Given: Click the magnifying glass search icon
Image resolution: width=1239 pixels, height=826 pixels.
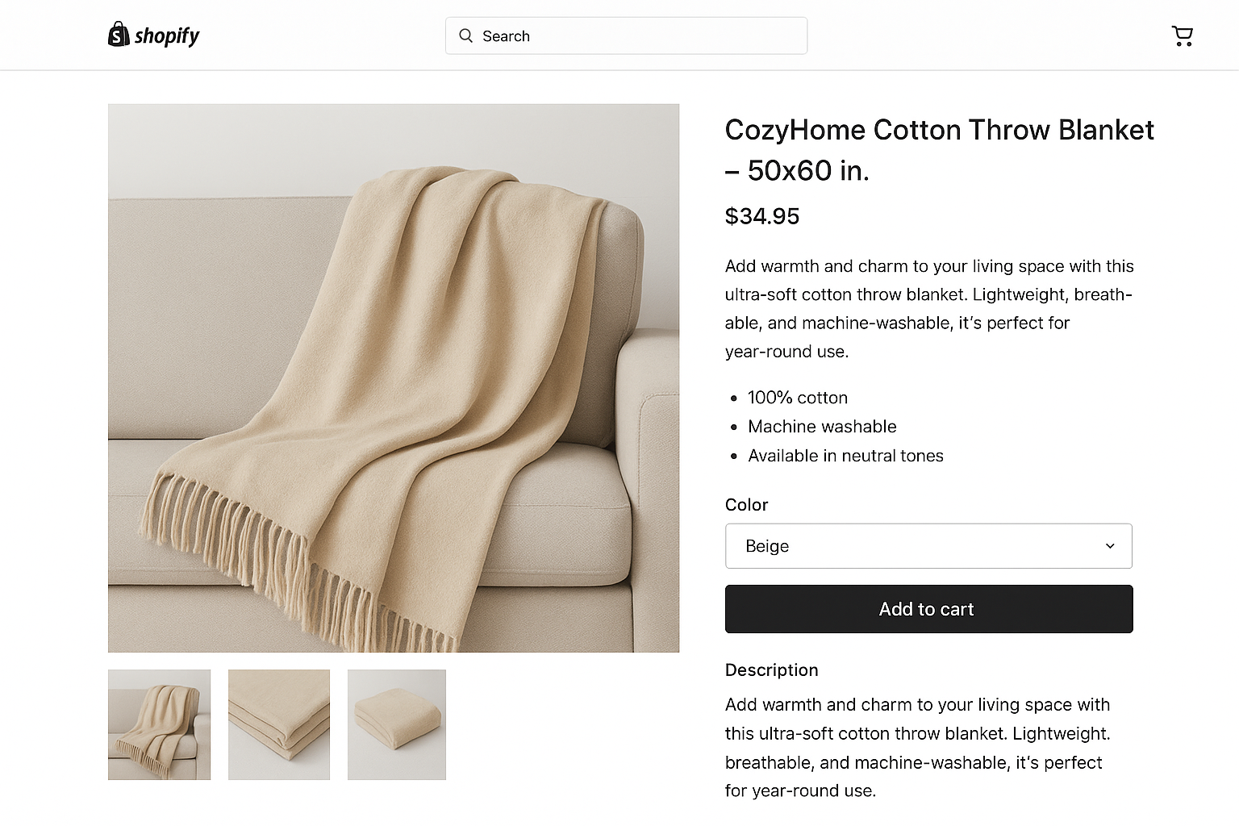Looking at the screenshot, I should tap(465, 35).
